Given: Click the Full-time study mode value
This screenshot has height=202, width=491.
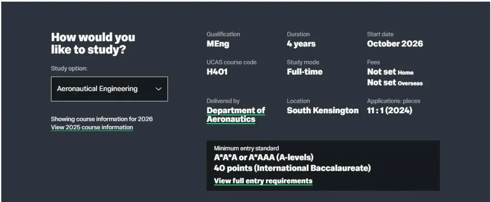Looking at the screenshot, I should [305, 72].
